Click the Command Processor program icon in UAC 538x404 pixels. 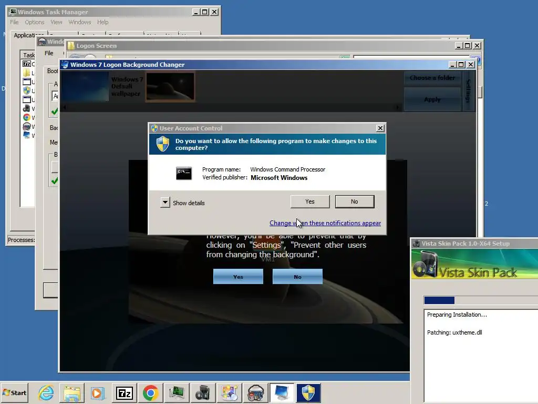click(x=184, y=174)
